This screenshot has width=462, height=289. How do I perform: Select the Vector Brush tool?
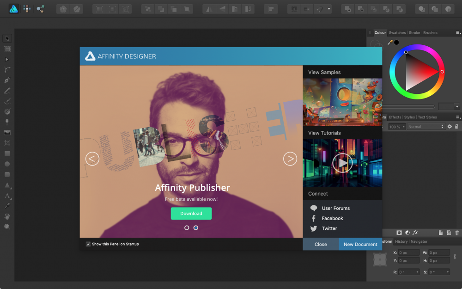(7, 101)
